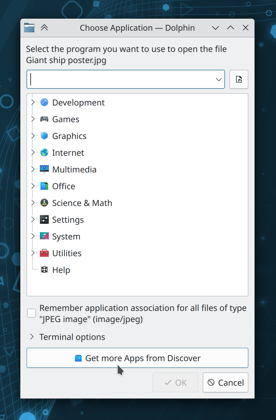The image size is (276, 420).
Task: Select the Settings category item
Action: pyautogui.click(x=68, y=220)
